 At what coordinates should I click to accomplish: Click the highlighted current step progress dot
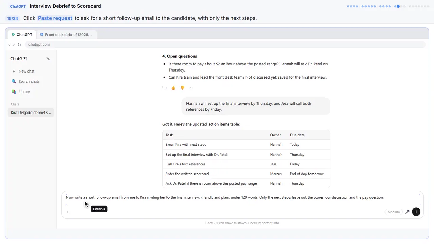(398, 6)
